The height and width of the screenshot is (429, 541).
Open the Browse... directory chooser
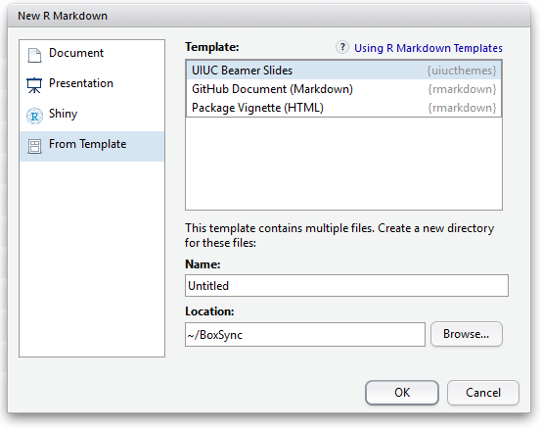coord(466,334)
